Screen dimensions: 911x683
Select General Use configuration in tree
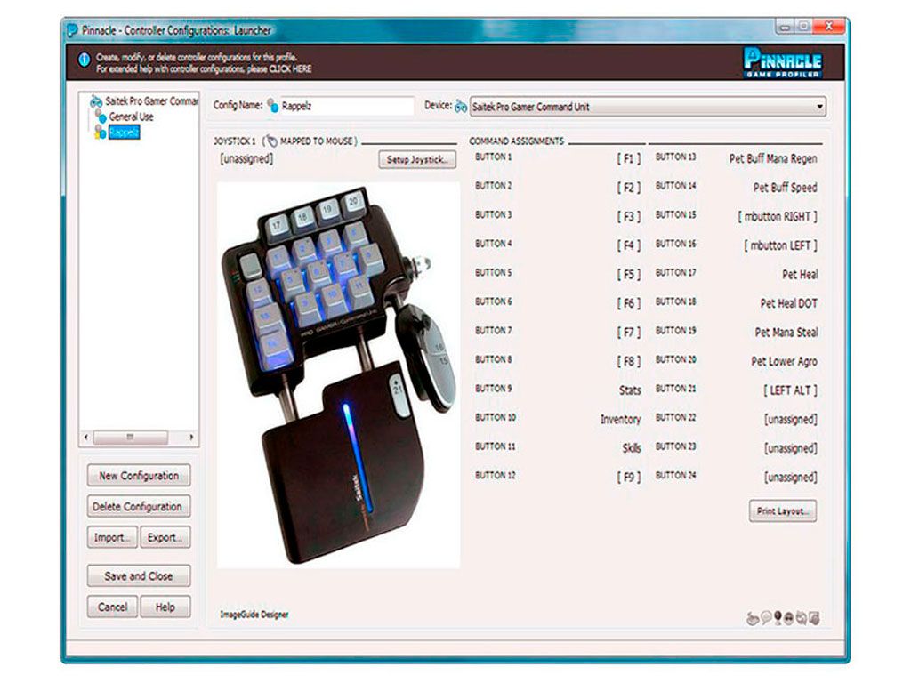tap(132, 117)
